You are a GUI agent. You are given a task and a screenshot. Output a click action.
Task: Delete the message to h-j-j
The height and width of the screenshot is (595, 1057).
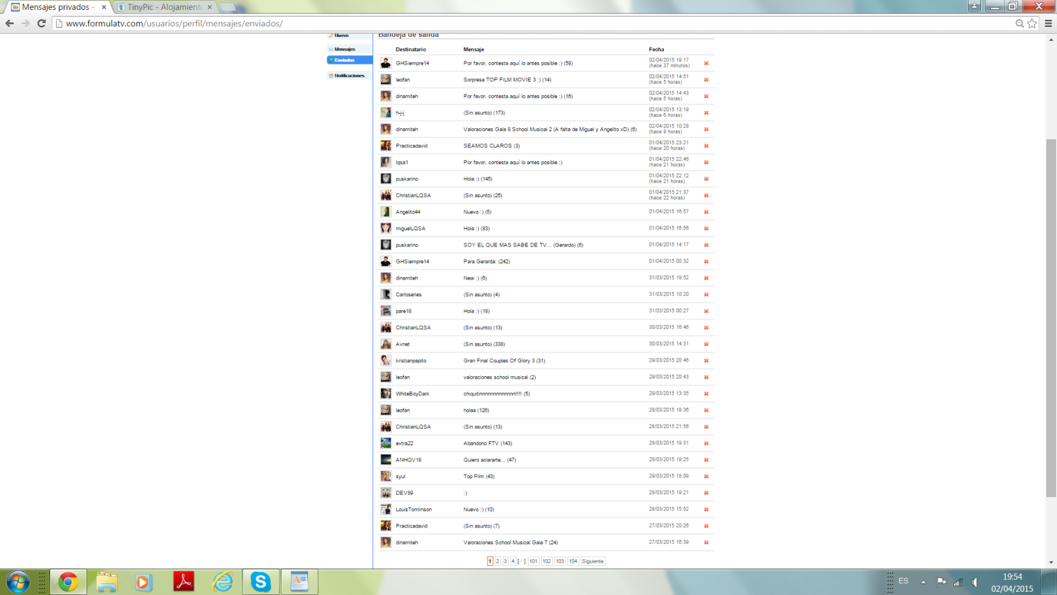click(x=706, y=113)
